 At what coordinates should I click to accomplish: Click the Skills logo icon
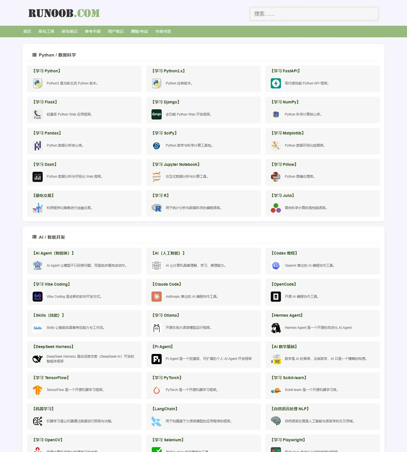click(x=38, y=328)
